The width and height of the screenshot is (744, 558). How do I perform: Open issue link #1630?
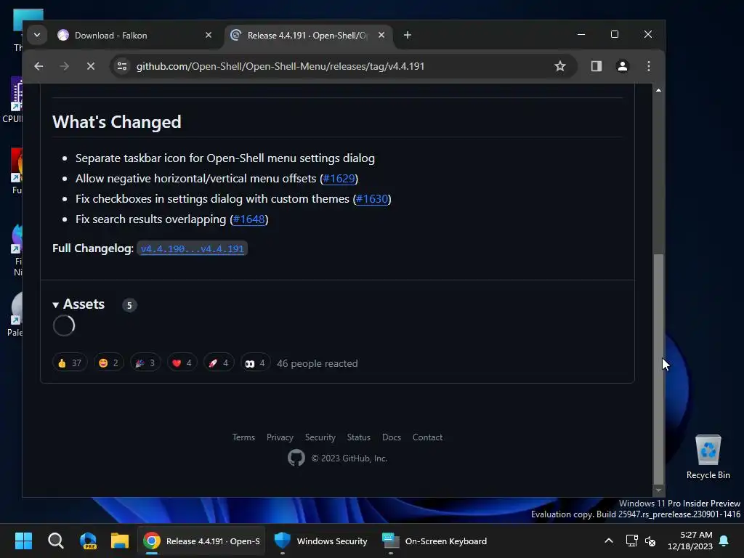[372, 199]
